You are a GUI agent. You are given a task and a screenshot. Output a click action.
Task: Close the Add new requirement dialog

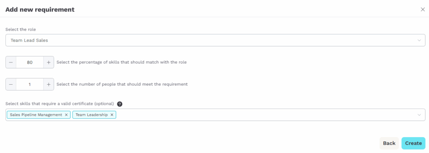tap(422, 9)
